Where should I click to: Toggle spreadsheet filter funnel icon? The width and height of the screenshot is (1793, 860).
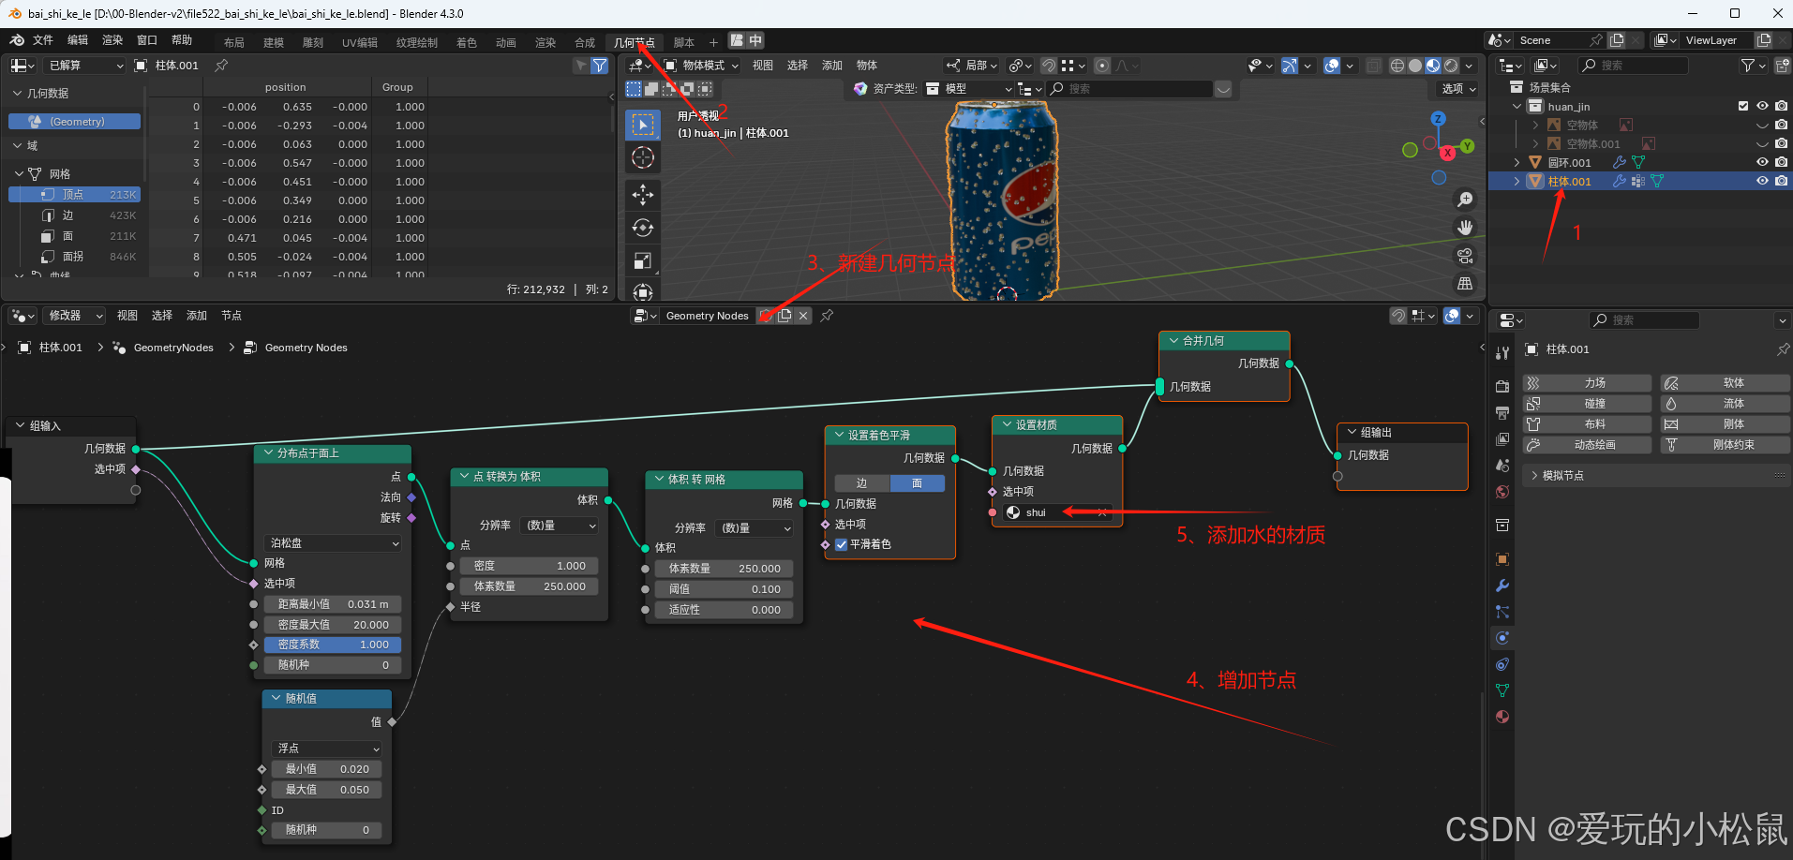(600, 66)
